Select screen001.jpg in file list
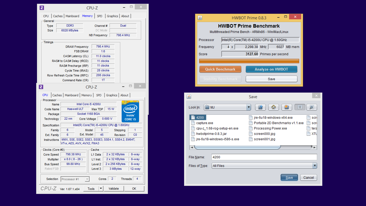 coord(264,139)
